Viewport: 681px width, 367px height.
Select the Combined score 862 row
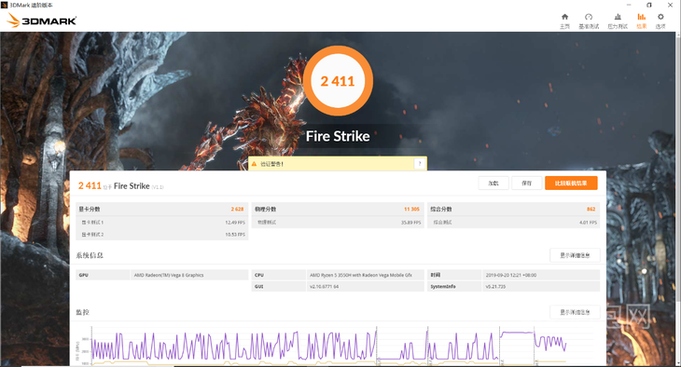coord(514,209)
